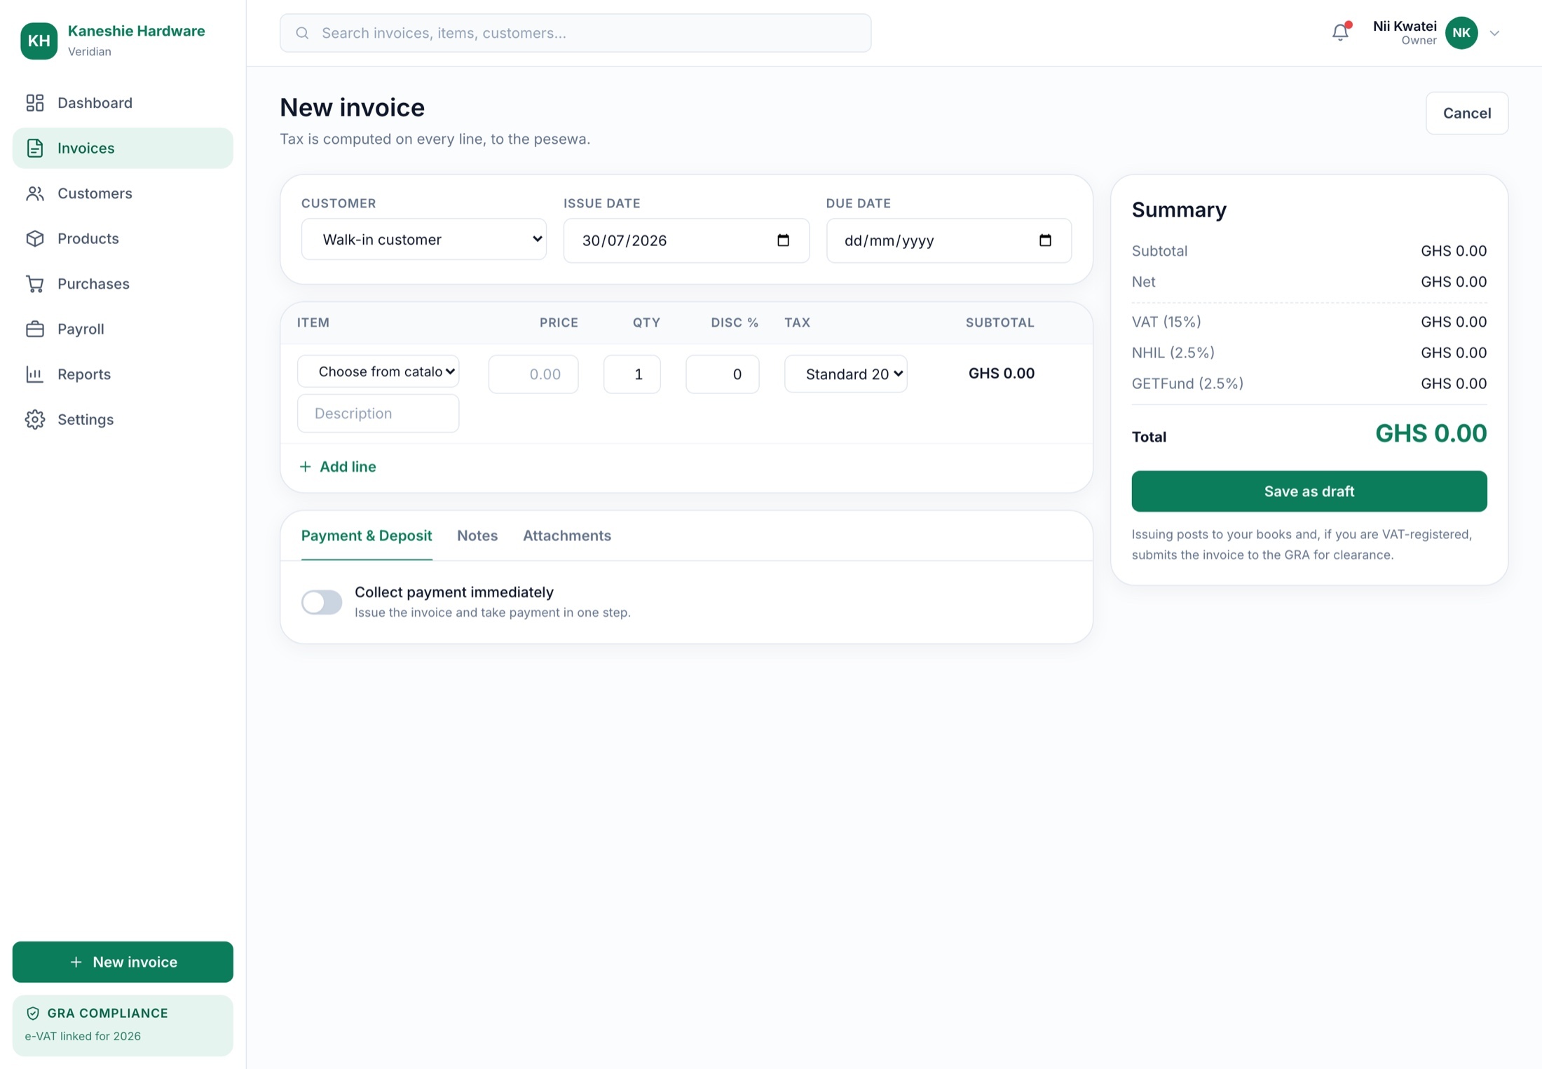Click the GETFund (2.5%) label
1542x1069 pixels.
coord(1187,383)
